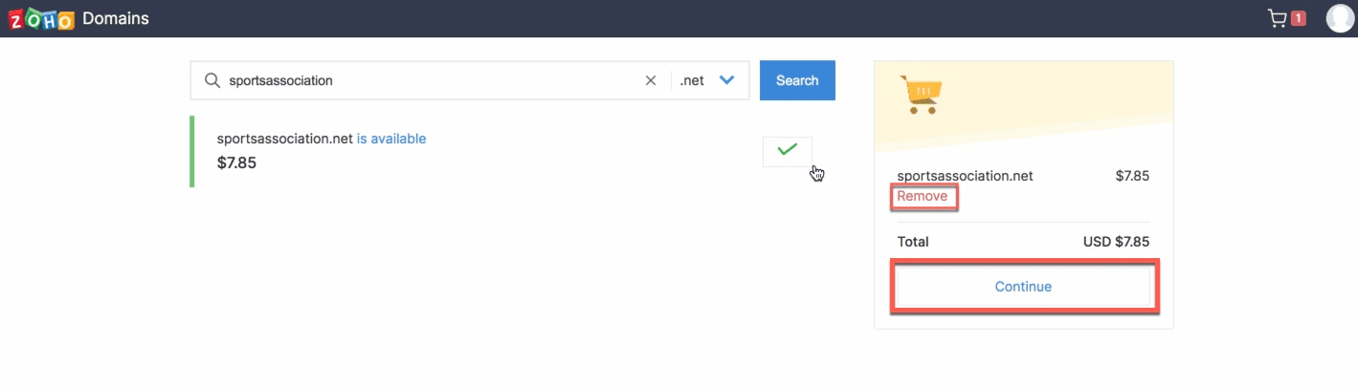The height and width of the screenshot is (388, 1358).
Task: Click sportsassociation.net item in cart summary
Action: click(965, 176)
